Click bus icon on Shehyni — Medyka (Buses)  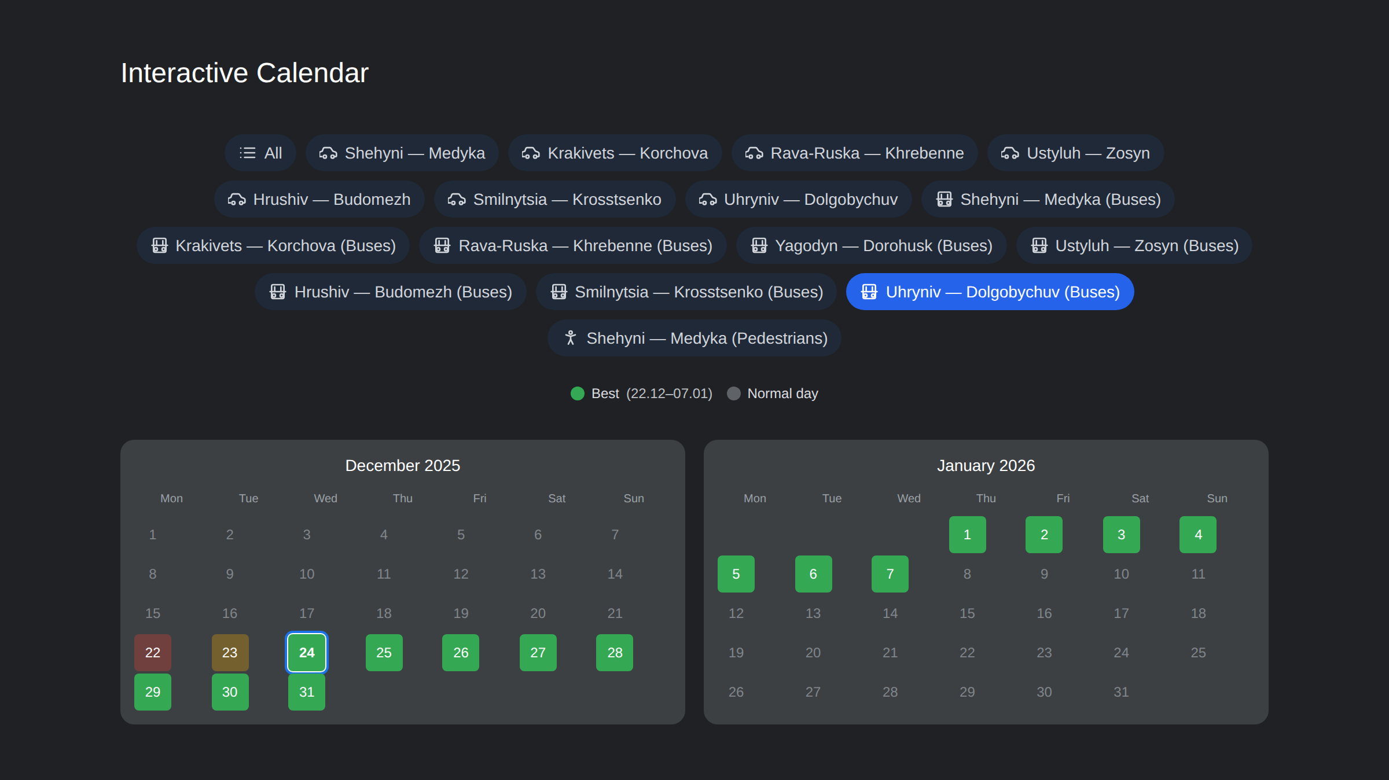945,199
